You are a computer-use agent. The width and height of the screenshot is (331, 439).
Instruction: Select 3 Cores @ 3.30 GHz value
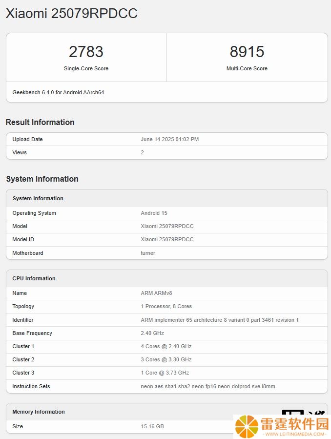[166, 359]
